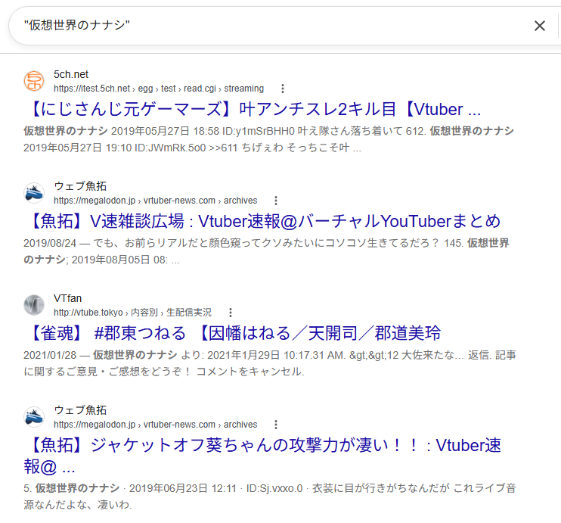Click the megalodon.jp URL above the ジャケットオフ葵ちゃん result
The height and width of the screenshot is (523, 561).
[155, 425]
